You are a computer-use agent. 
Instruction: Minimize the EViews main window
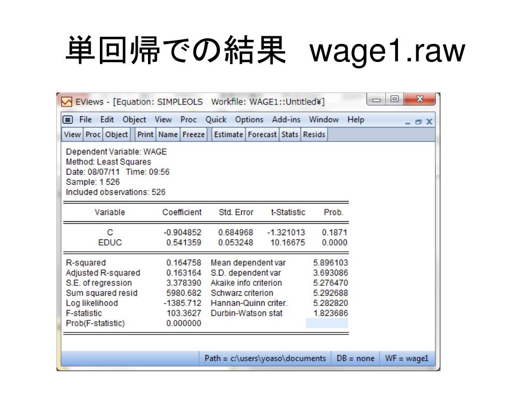(x=376, y=100)
